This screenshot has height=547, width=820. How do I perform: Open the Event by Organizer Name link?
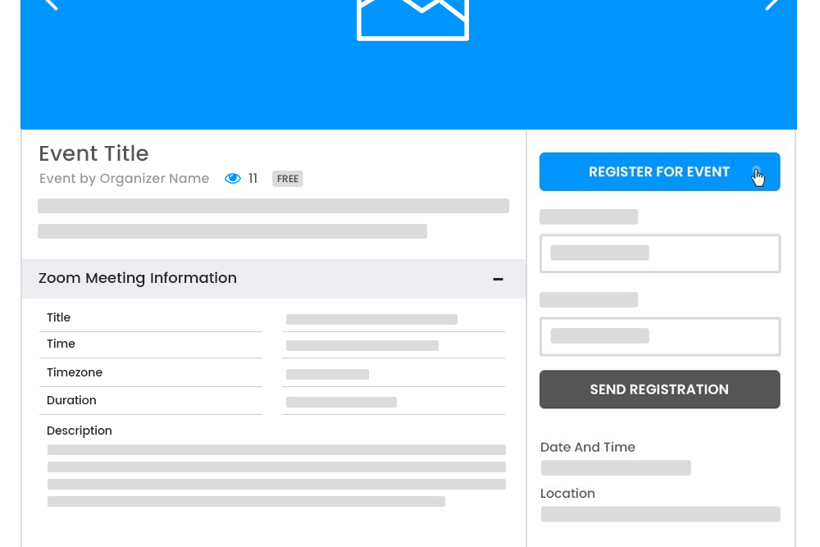click(124, 178)
